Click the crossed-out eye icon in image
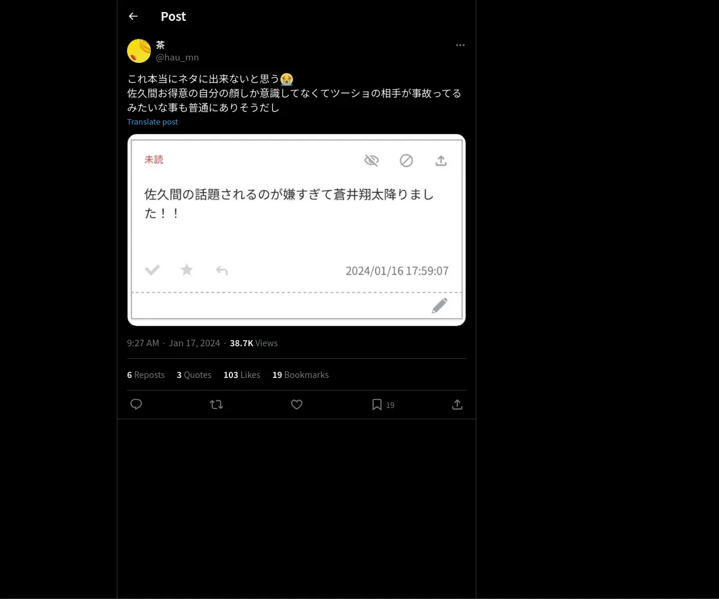This screenshot has height=599, width=719. click(x=371, y=160)
